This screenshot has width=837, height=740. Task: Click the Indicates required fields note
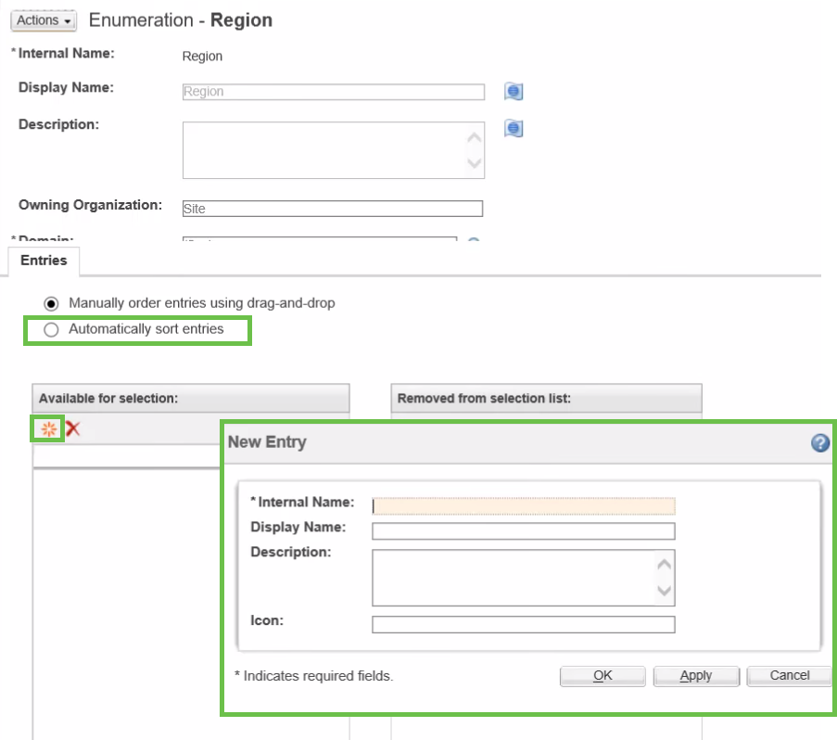click(x=314, y=676)
